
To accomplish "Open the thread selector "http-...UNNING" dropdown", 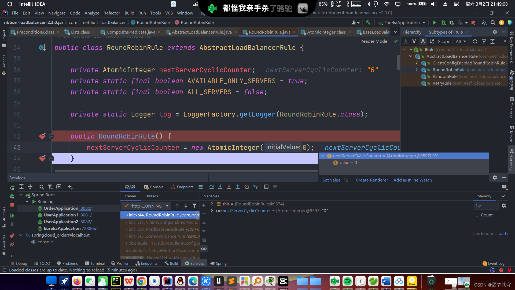I will click(167, 206).
